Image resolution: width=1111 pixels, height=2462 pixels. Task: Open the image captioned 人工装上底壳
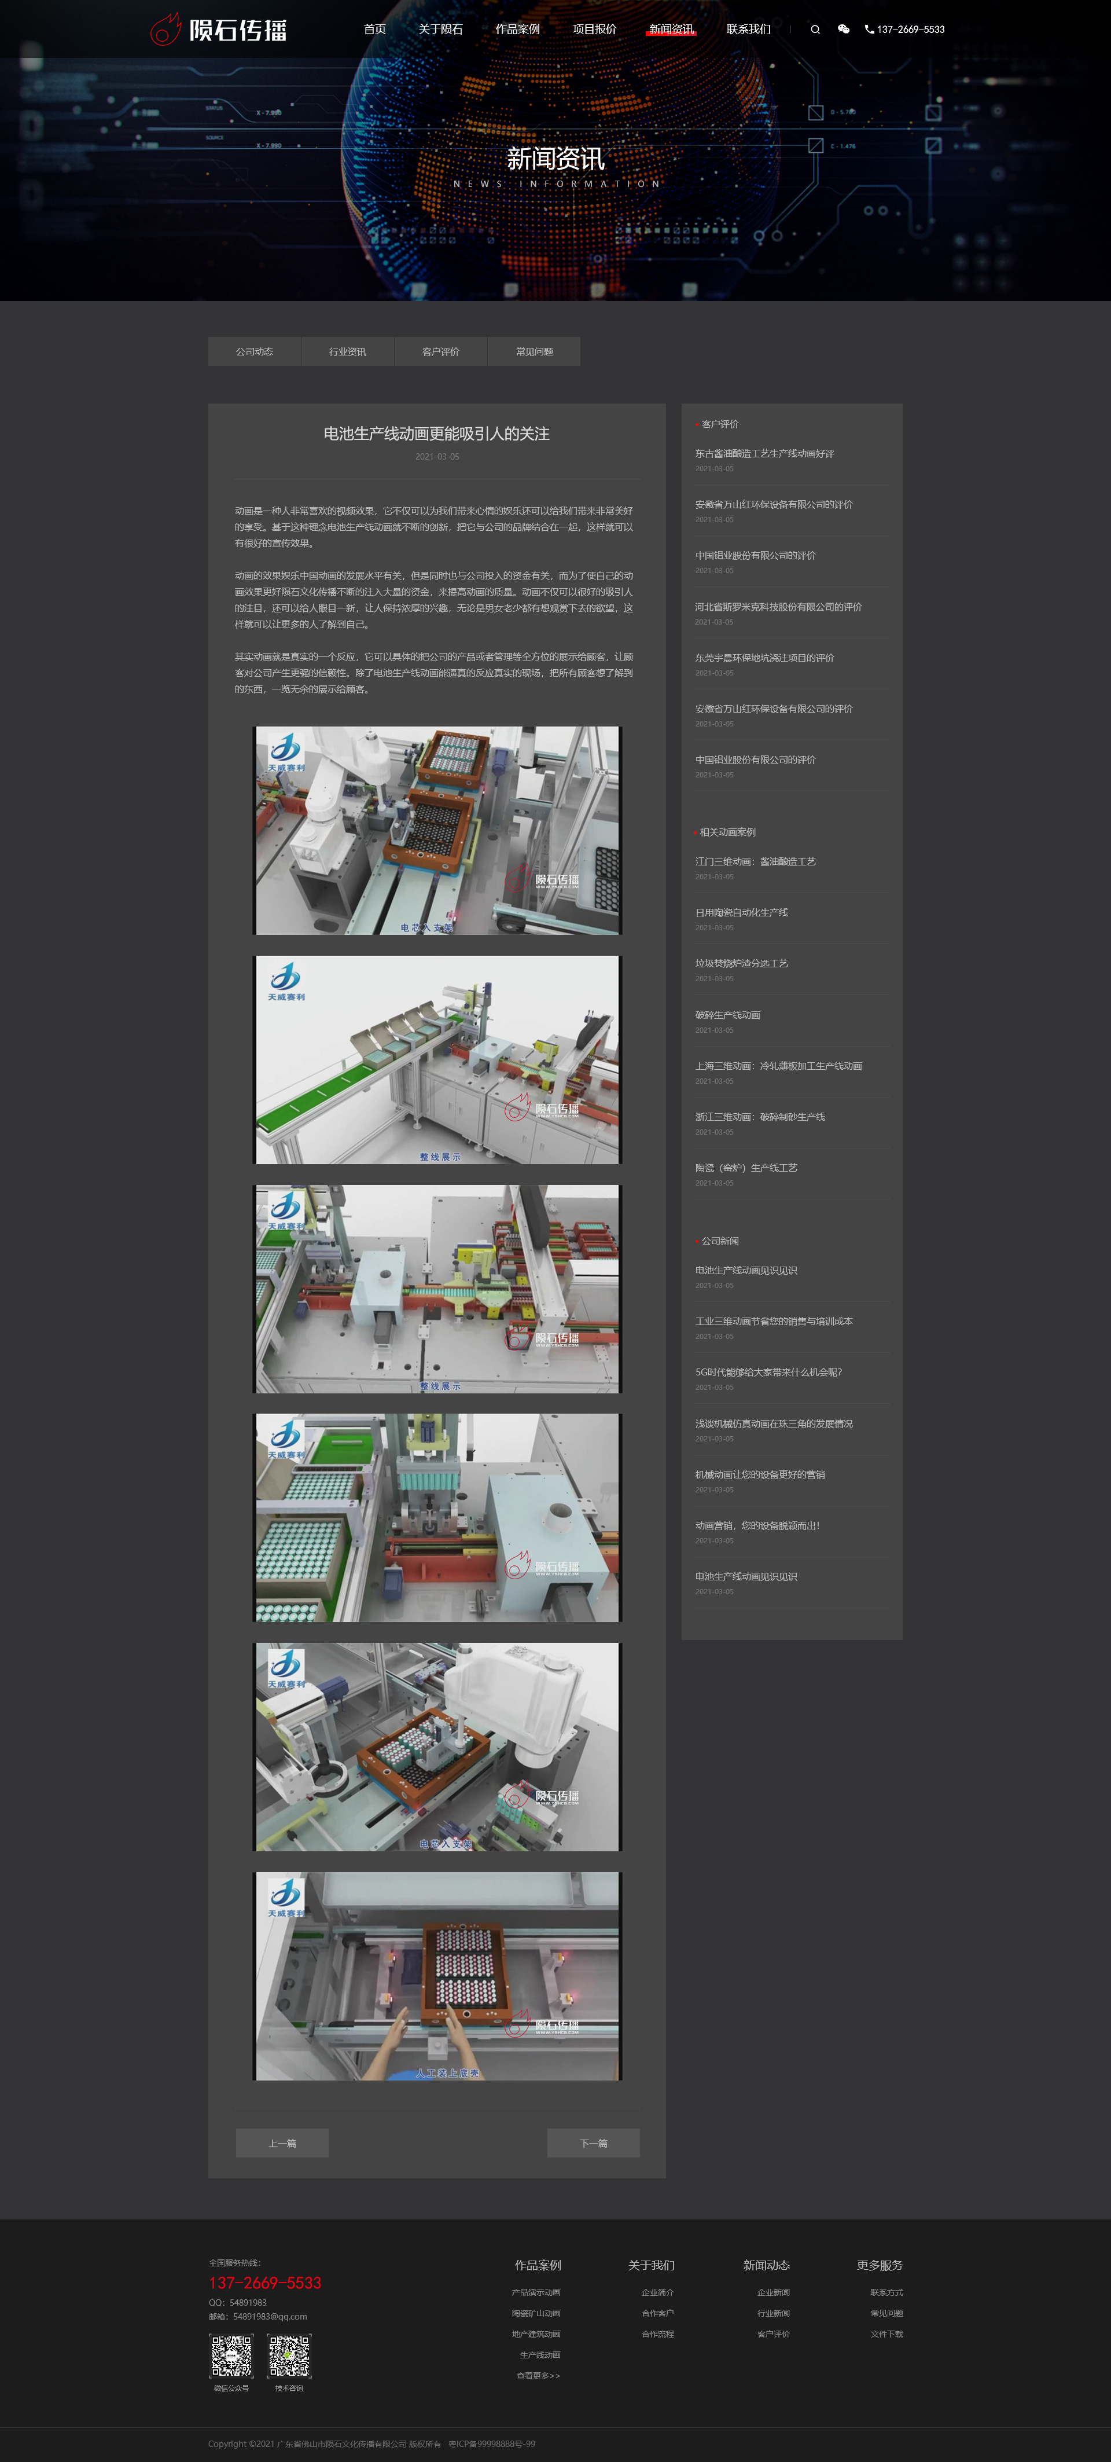click(x=436, y=1976)
